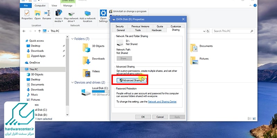Click Add a network location icon

click(x=88, y=16)
